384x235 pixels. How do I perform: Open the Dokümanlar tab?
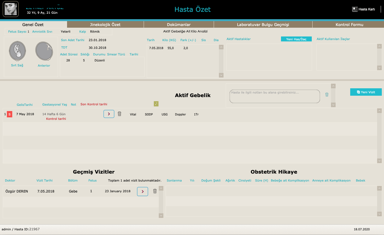(179, 25)
